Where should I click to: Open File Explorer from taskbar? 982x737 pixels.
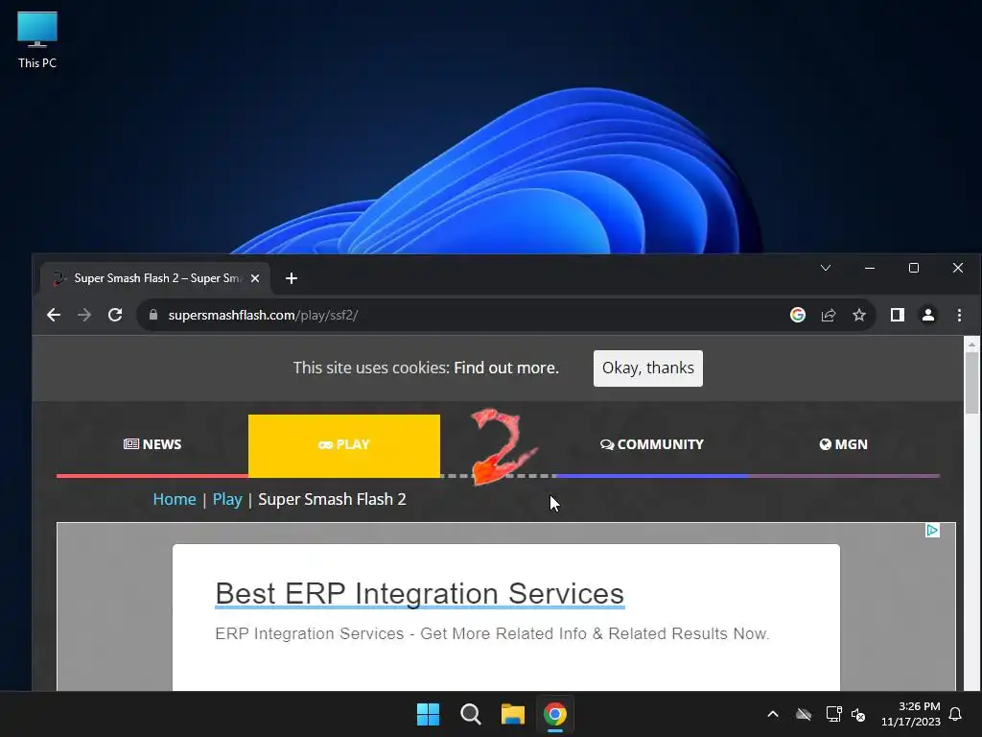(512, 714)
